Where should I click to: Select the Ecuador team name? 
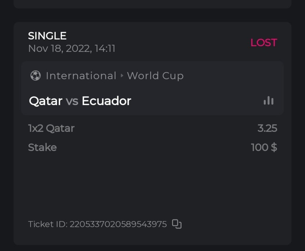pos(106,101)
